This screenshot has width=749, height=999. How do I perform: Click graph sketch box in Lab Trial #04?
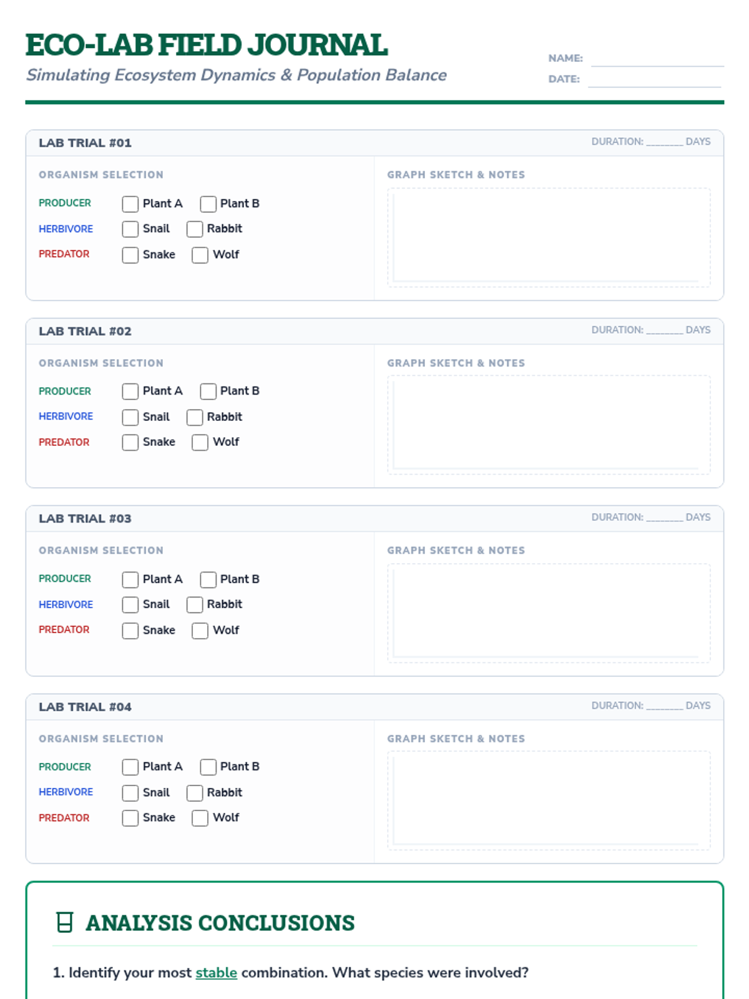(x=549, y=800)
